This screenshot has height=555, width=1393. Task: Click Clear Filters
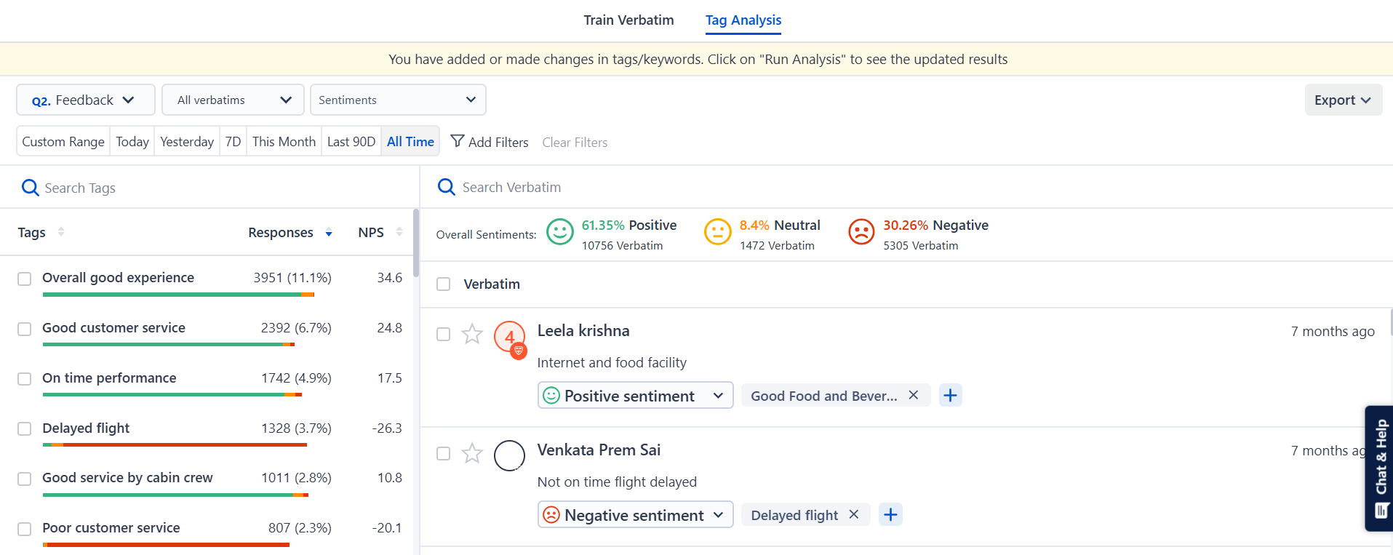click(x=574, y=142)
